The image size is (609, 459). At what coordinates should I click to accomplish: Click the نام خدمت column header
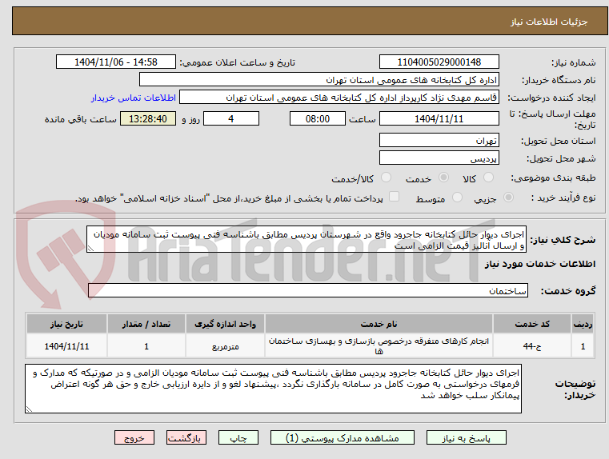(x=379, y=324)
